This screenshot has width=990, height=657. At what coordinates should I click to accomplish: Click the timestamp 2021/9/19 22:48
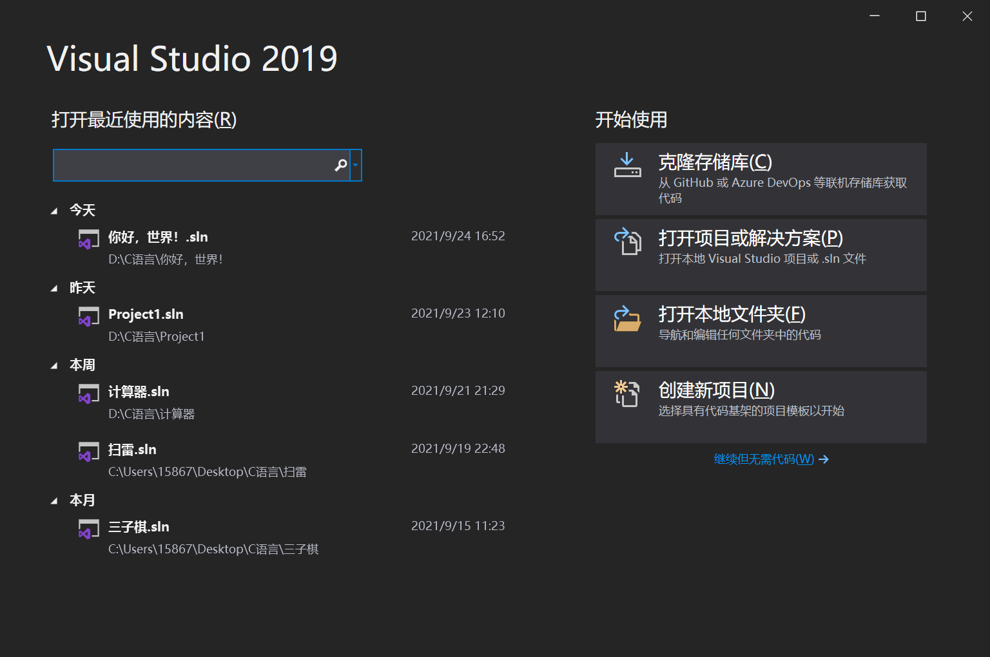coord(458,448)
